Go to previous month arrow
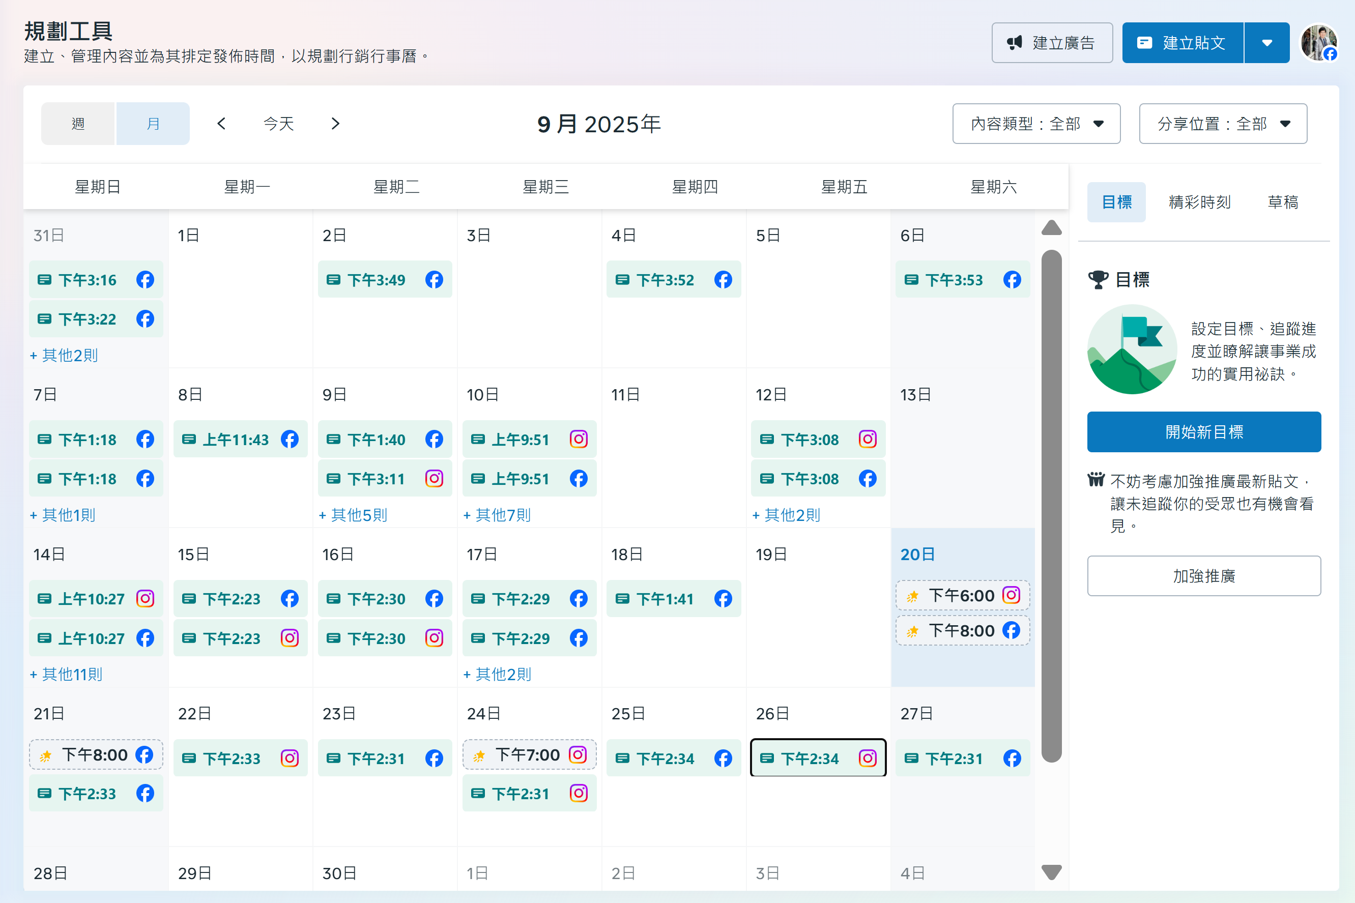 point(221,123)
